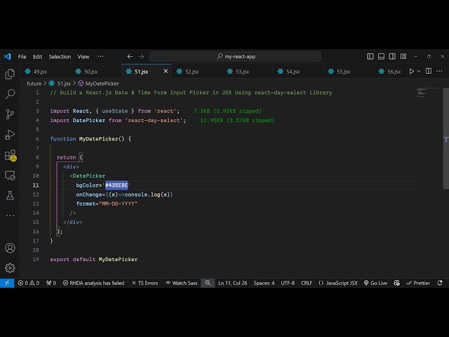449x337 pixels.
Task: Click MyDatePicker in the breadcrumb
Action: tap(102, 83)
